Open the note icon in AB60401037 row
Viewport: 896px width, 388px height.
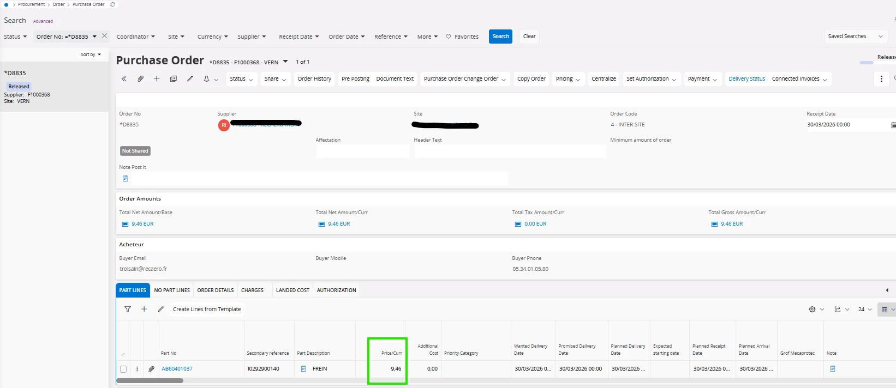coord(833,369)
